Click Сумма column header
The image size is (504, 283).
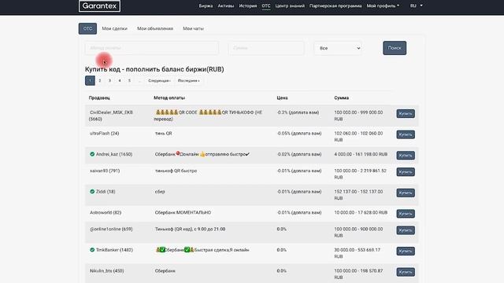pyautogui.click(x=341, y=97)
